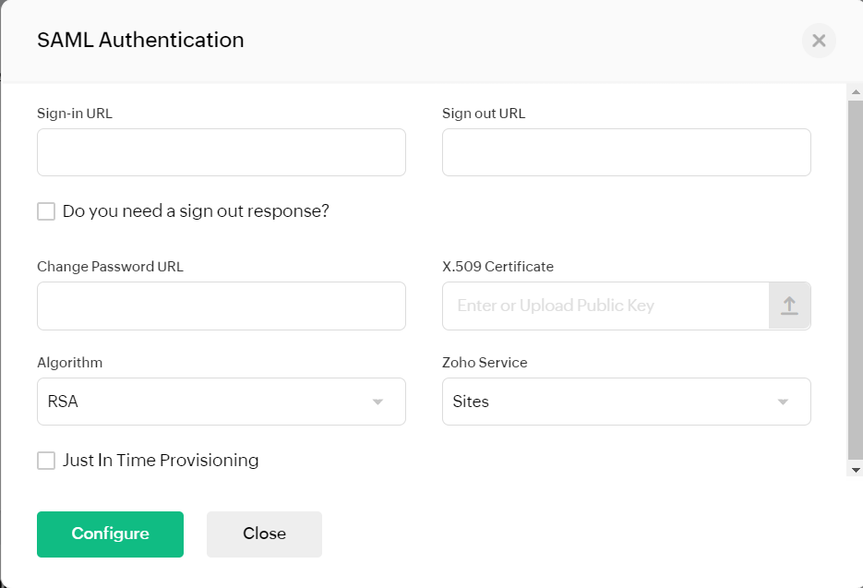Click the scrollbar up arrow
This screenshot has height=588, width=863.
[x=856, y=92]
